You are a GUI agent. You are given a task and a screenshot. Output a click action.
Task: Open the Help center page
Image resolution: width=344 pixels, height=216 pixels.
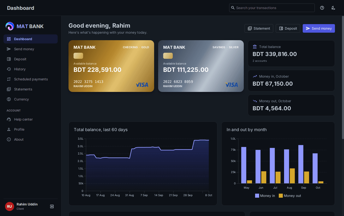click(30, 119)
